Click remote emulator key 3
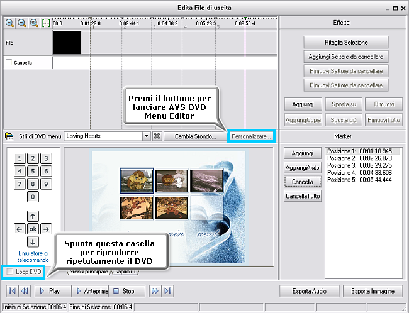 46,158
